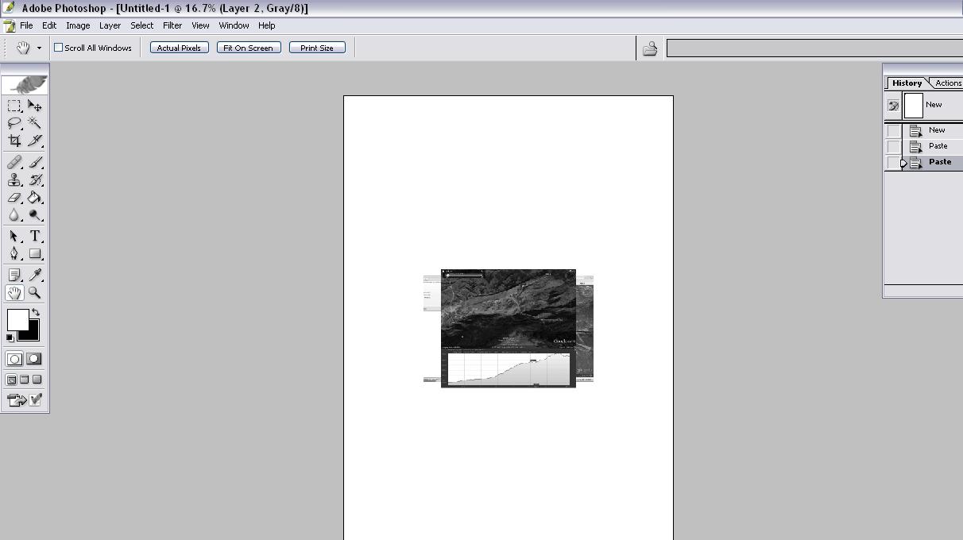Select the Notes tool

click(x=14, y=276)
